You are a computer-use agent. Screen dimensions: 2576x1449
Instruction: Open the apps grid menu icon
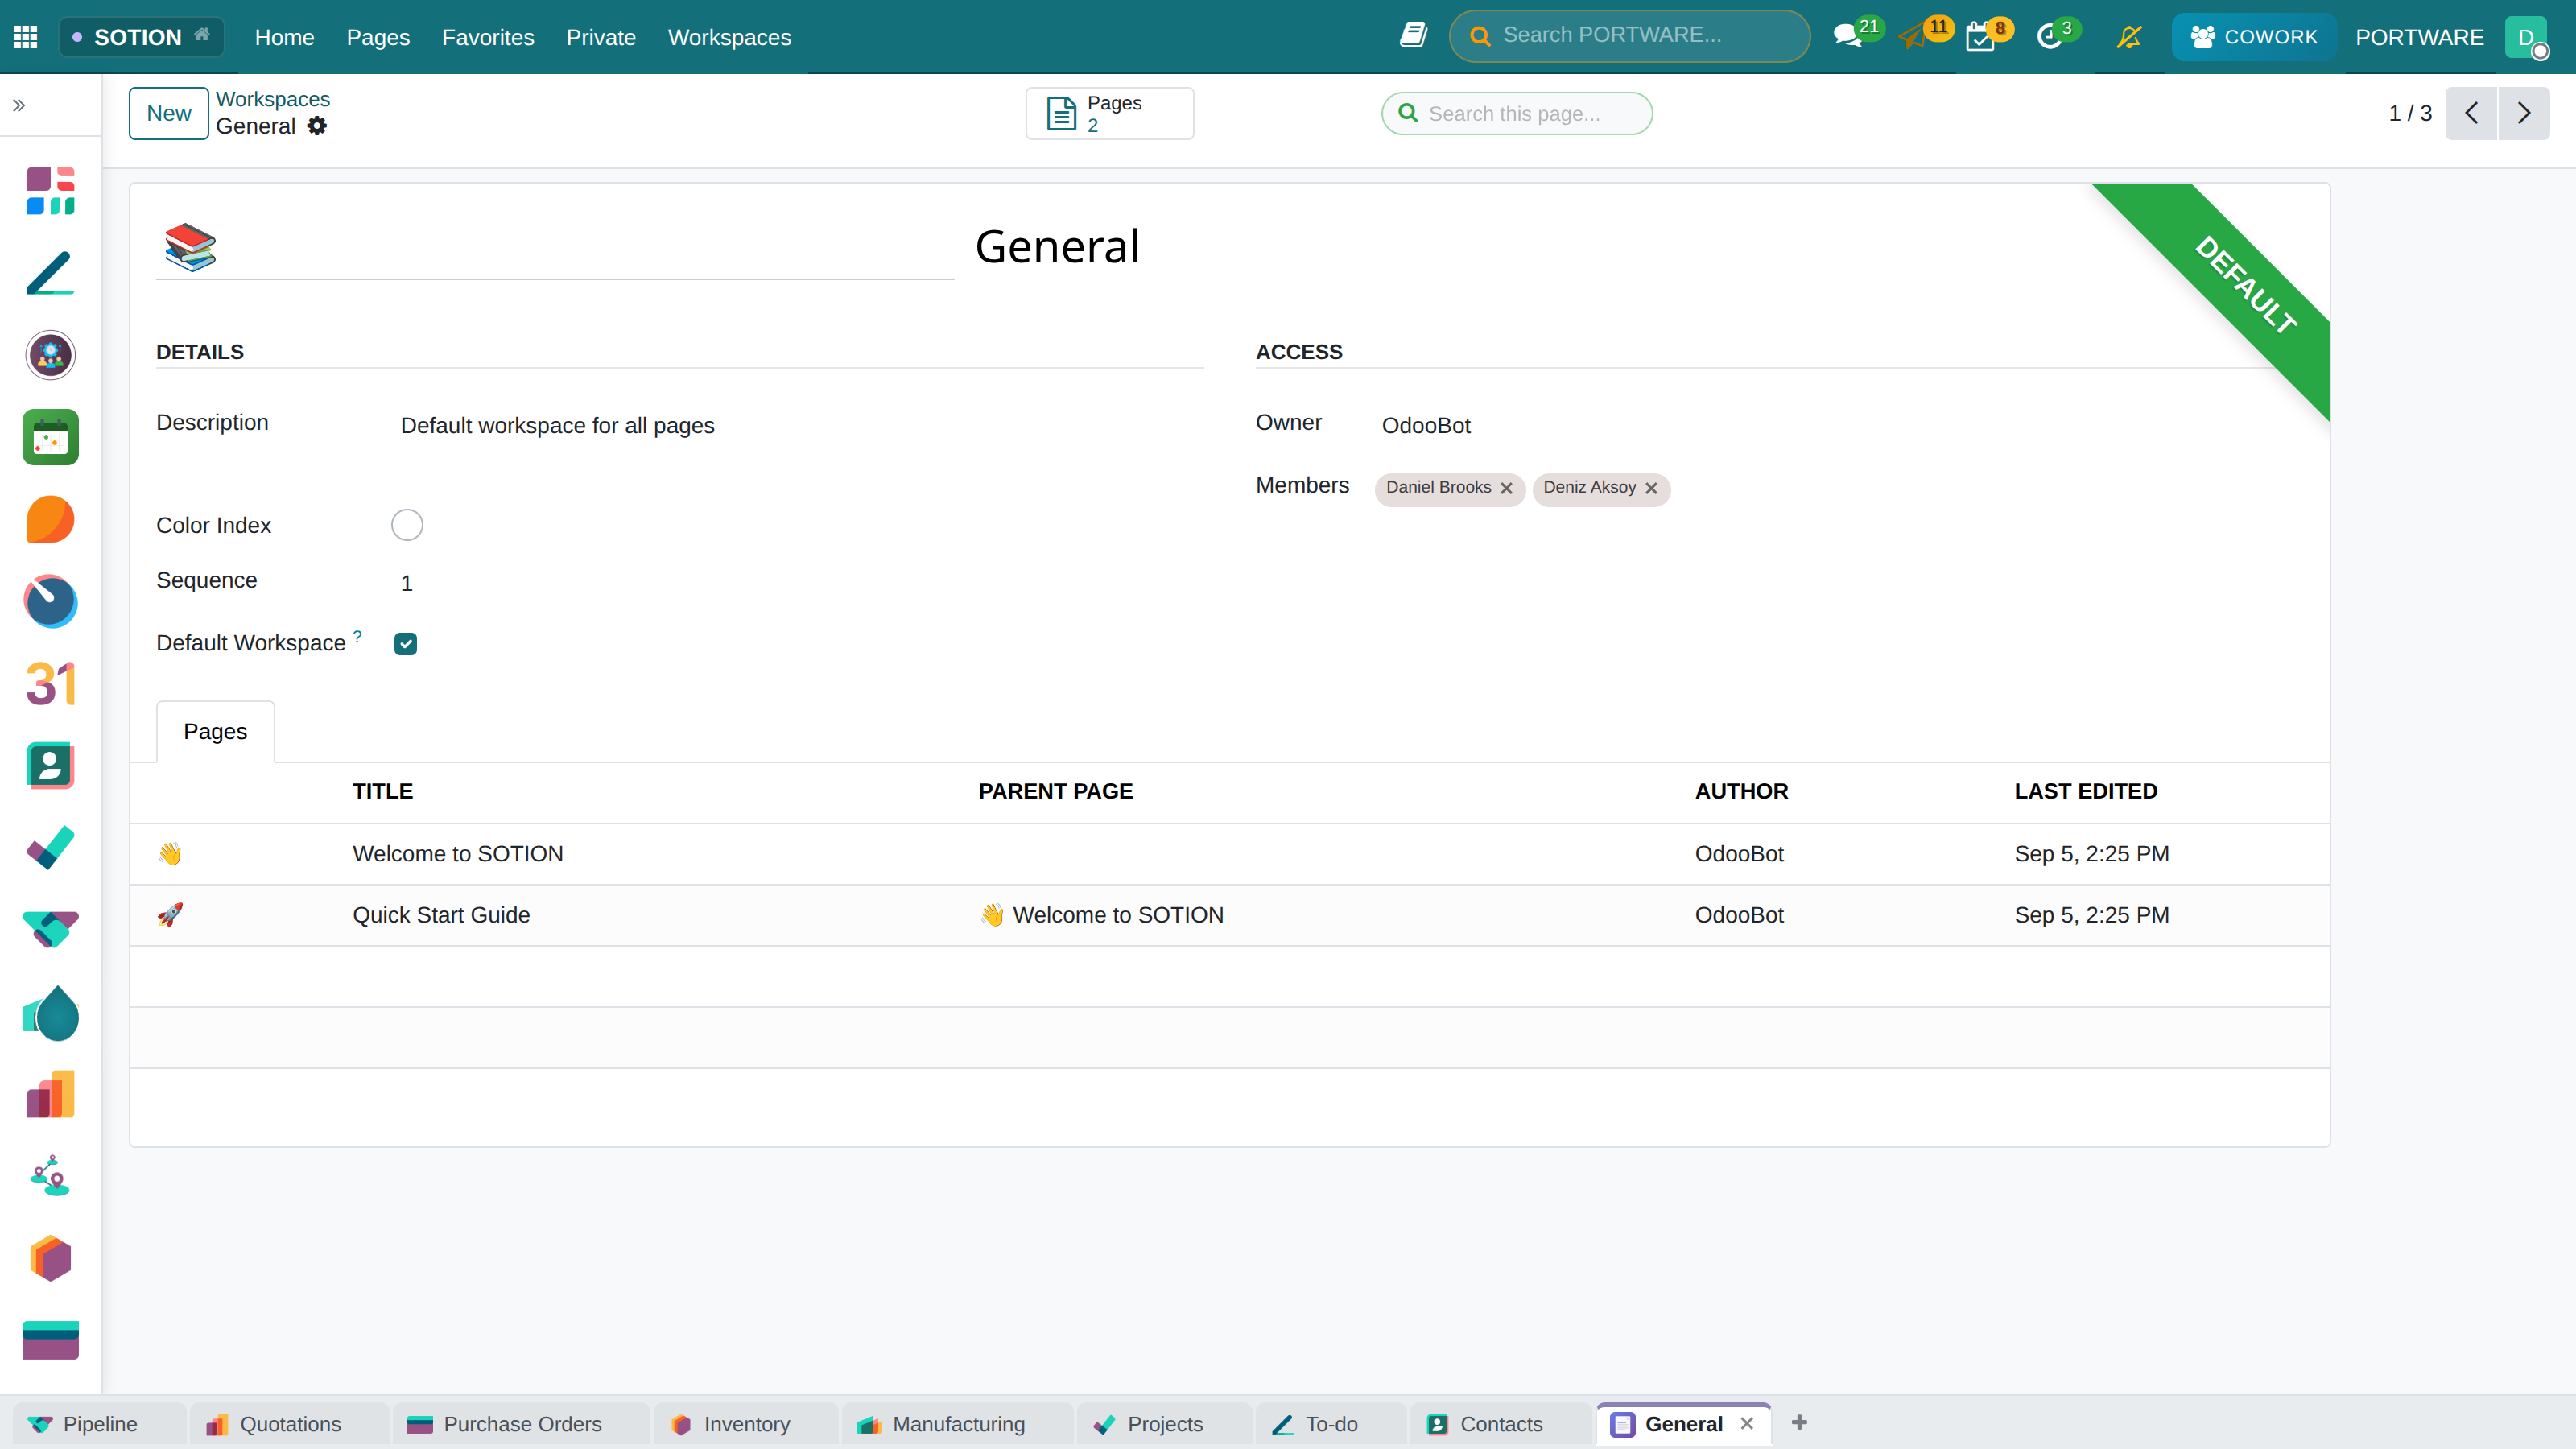pyautogui.click(x=26, y=37)
